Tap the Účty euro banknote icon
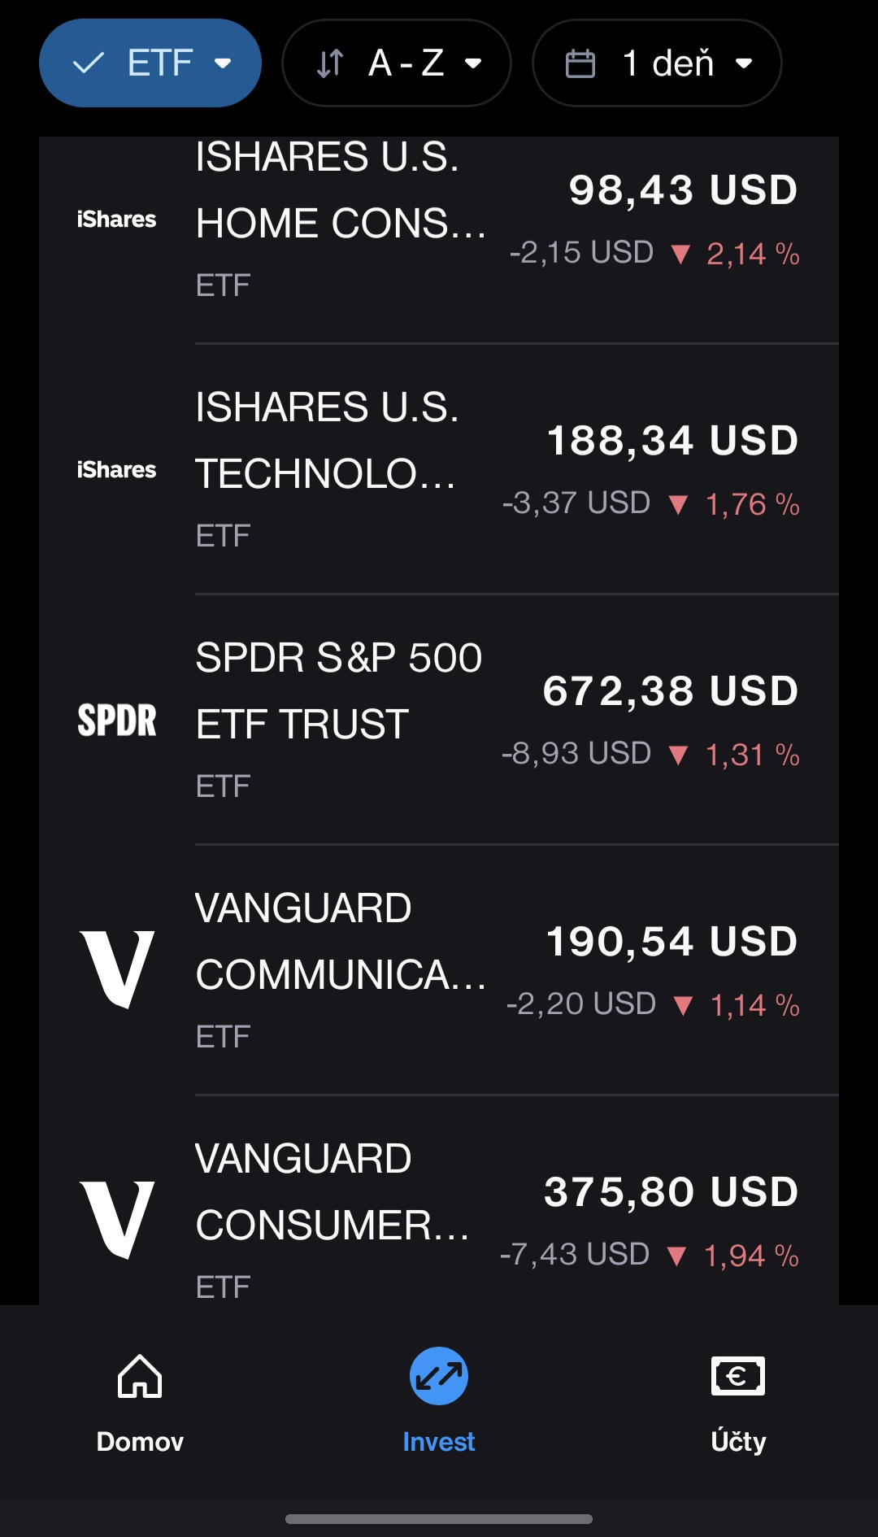 [737, 1376]
